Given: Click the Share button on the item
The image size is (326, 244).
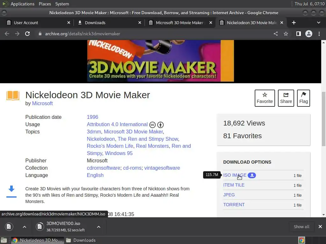Looking at the screenshot, I should point(286,98).
